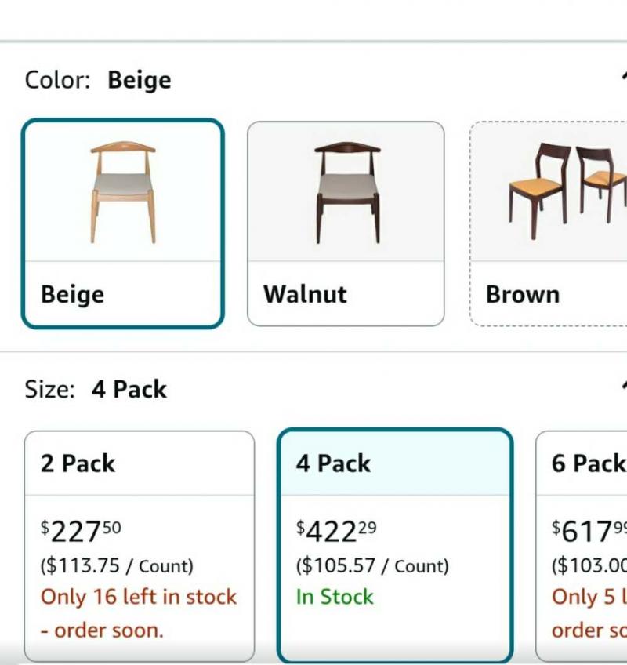Select the Walnut color option label

point(305,294)
